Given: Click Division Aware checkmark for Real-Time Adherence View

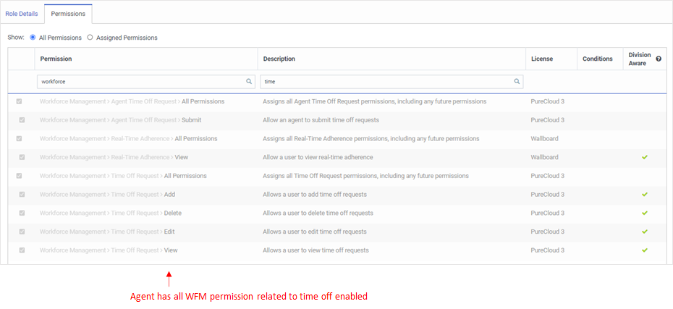Looking at the screenshot, I should 645,157.
